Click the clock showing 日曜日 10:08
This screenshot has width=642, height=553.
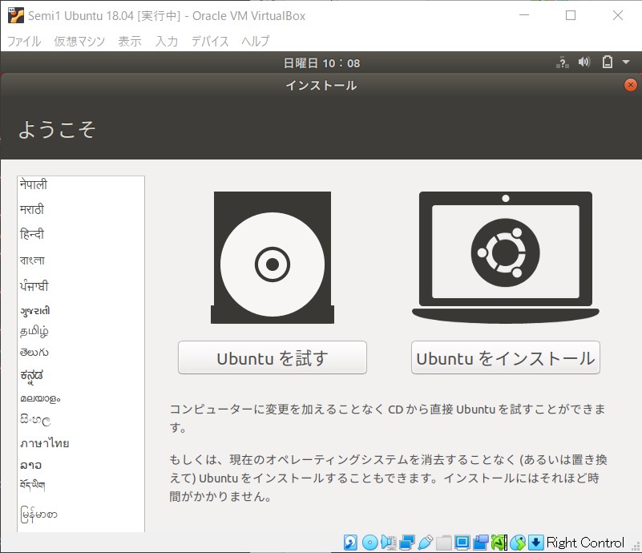[x=321, y=63]
